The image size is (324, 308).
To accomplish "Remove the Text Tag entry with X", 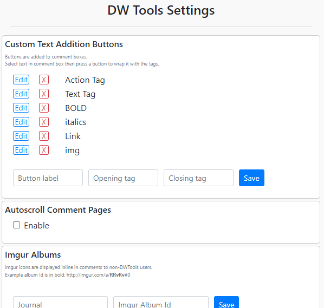I will 44,94.
